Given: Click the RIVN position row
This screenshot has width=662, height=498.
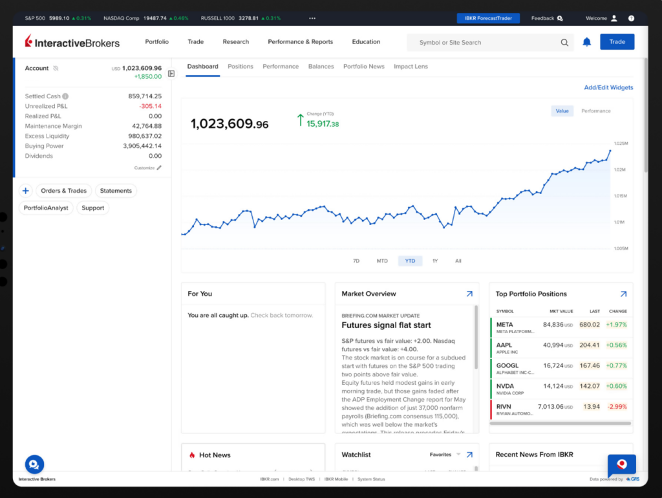Looking at the screenshot, I should (x=561, y=409).
